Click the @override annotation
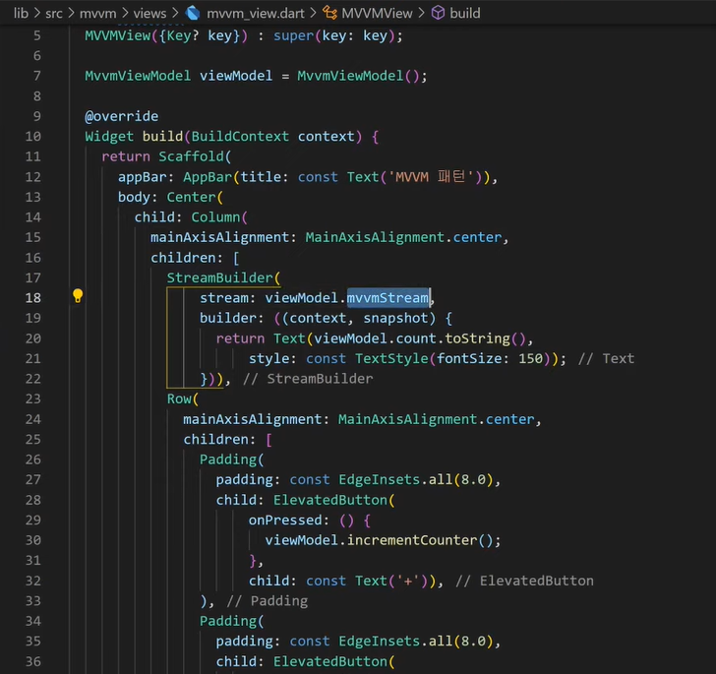Screen dimensions: 716x674 tap(122, 116)
